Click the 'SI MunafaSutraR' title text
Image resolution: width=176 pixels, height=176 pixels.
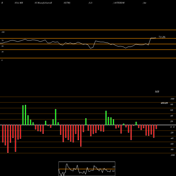click(43, 3)
